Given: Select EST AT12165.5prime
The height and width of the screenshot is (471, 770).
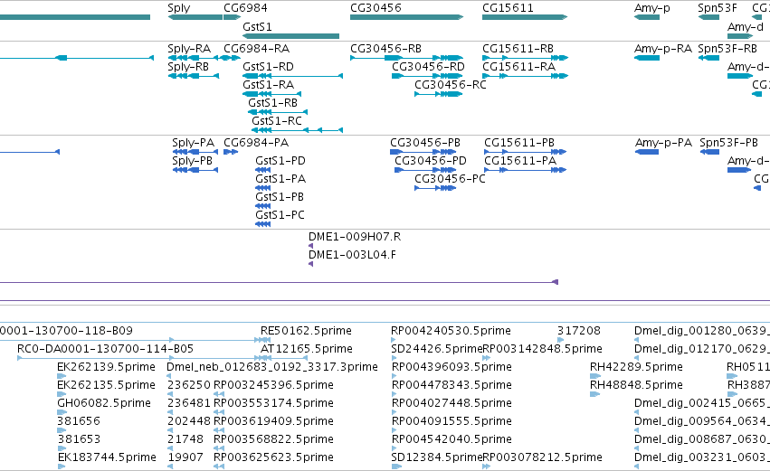Looking at the screenshot, I should (x=307, y=349).
